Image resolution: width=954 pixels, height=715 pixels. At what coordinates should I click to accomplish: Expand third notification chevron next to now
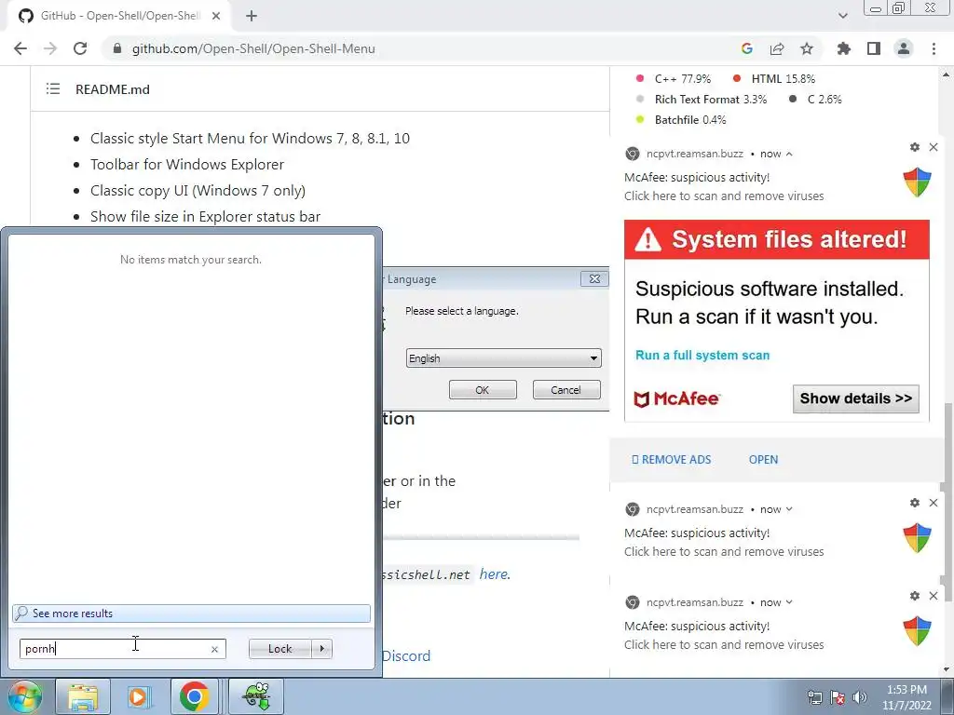click(789, 602)
